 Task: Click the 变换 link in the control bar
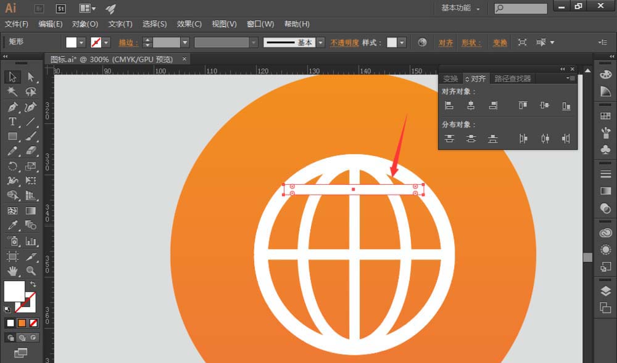(x=499, y=42)
